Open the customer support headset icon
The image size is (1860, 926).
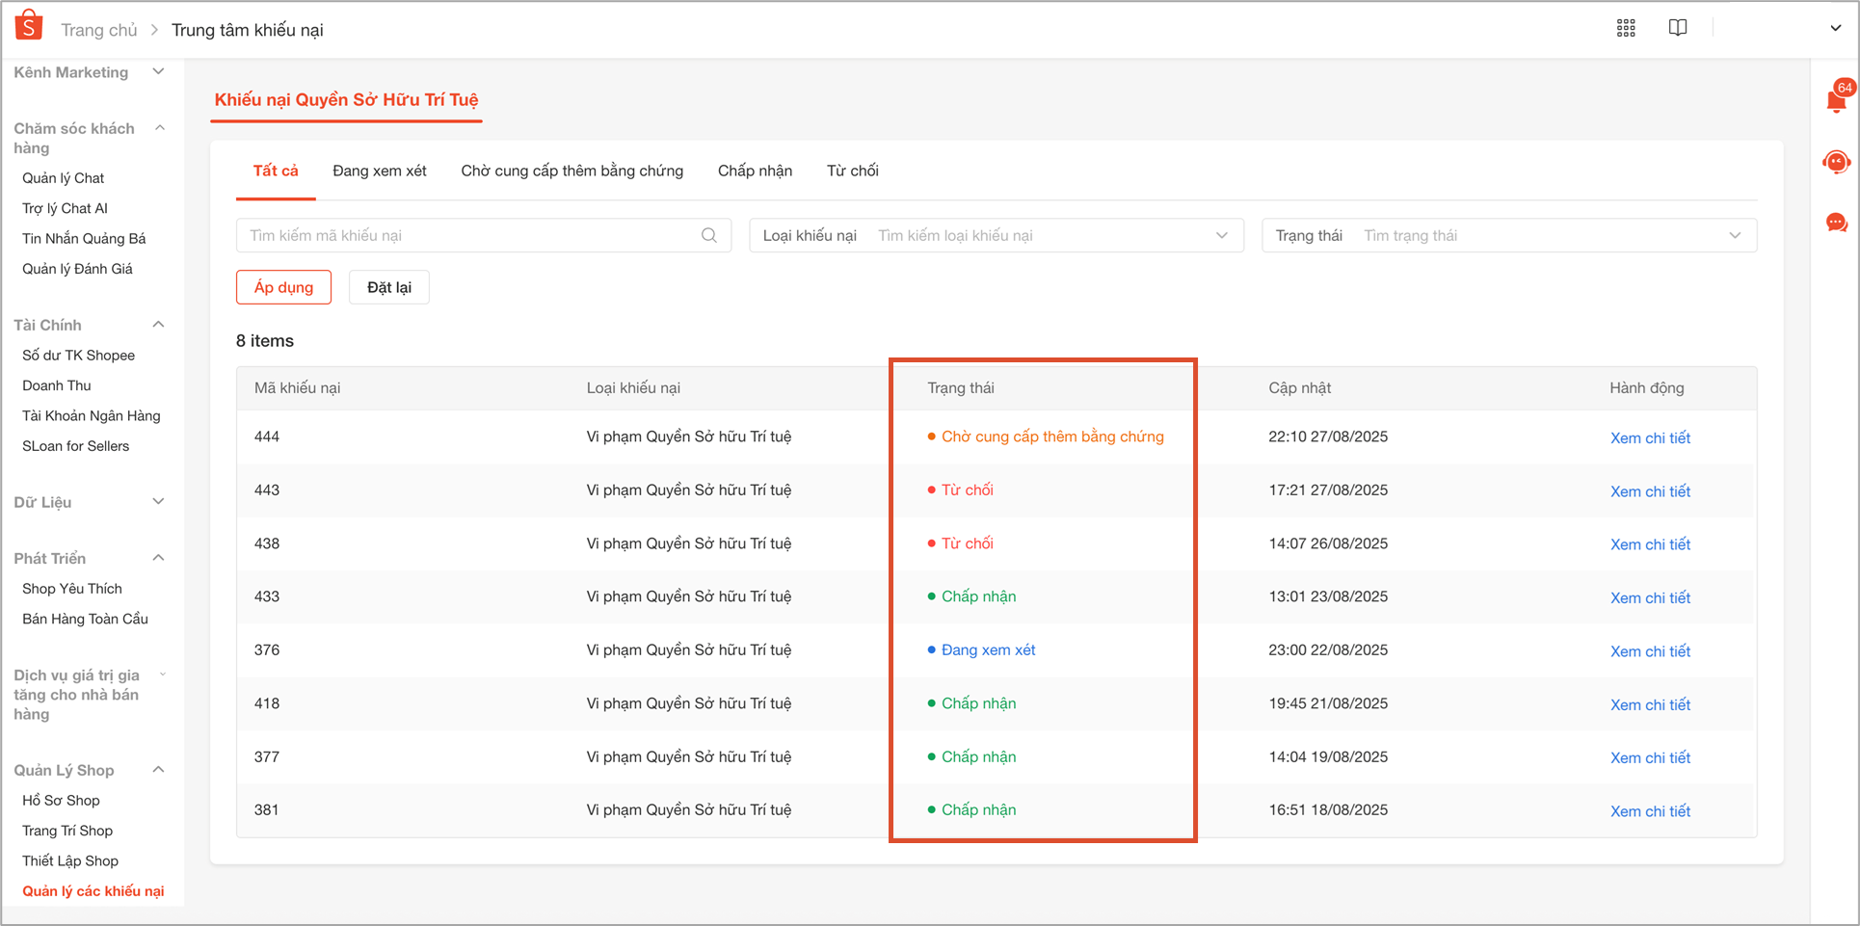[x=1836, y=162]
